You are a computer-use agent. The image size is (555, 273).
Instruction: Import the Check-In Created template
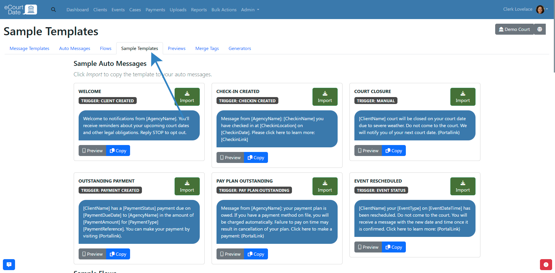point(325,97)
